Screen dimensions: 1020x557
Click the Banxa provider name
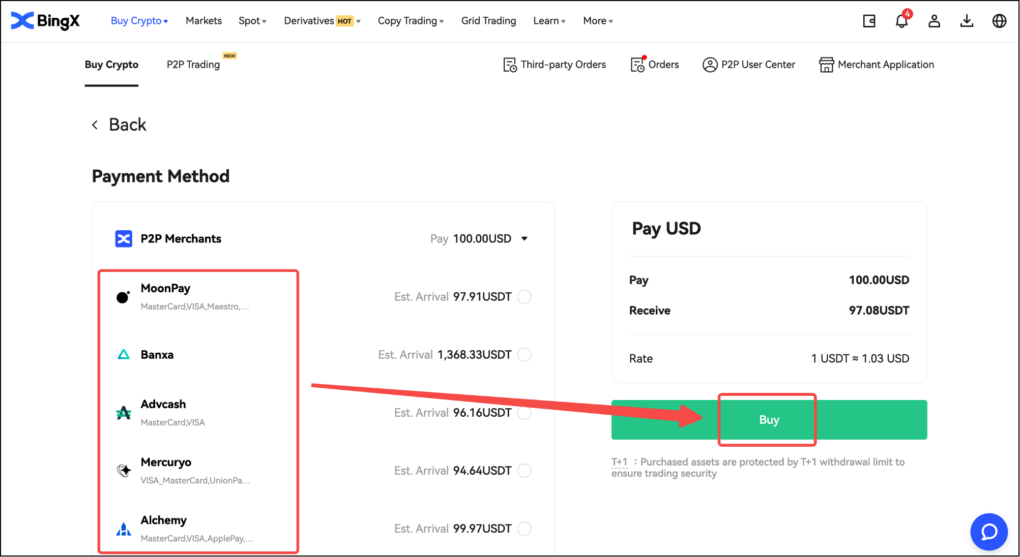point(157,355)
